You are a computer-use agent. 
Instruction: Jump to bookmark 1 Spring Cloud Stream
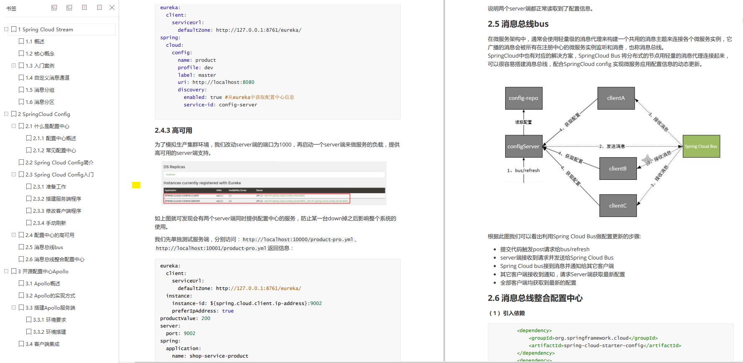(x=46, y=29)
